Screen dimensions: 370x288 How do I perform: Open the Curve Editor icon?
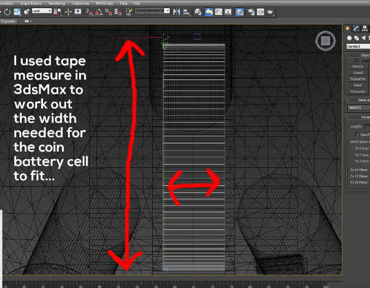[218, 12]
